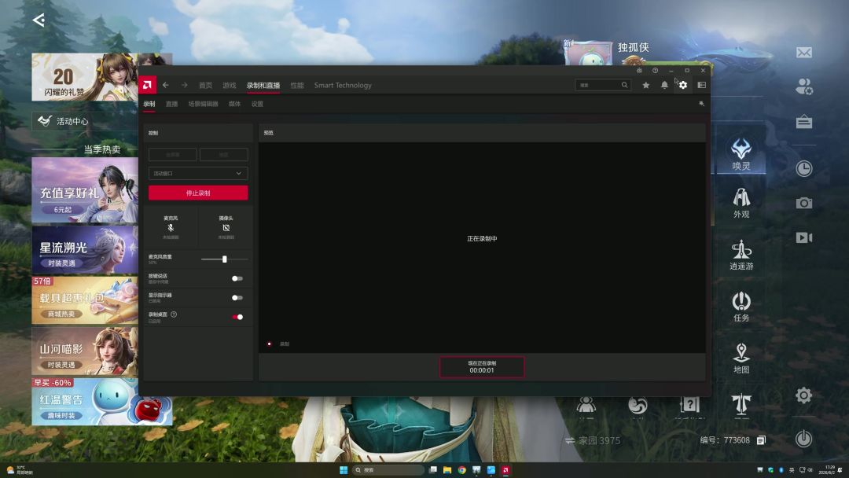Toggle the 摄像头 camera icon
849x478 pixels.
[x=226, y=228]
